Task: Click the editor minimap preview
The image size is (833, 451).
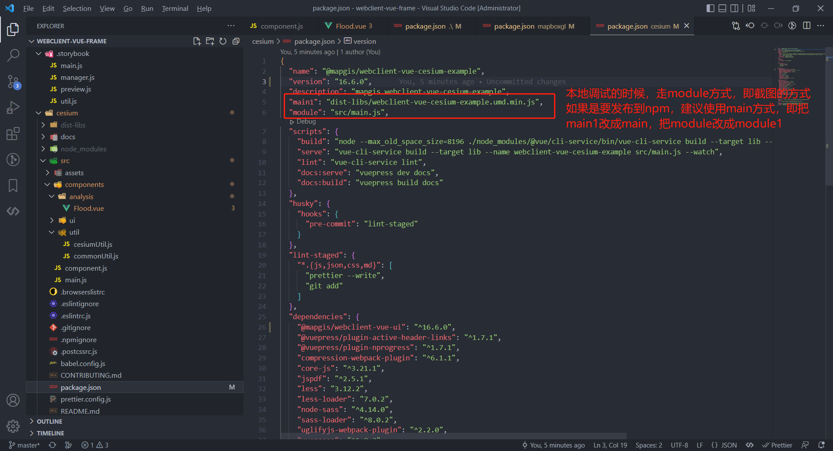Action: [799, 78]
